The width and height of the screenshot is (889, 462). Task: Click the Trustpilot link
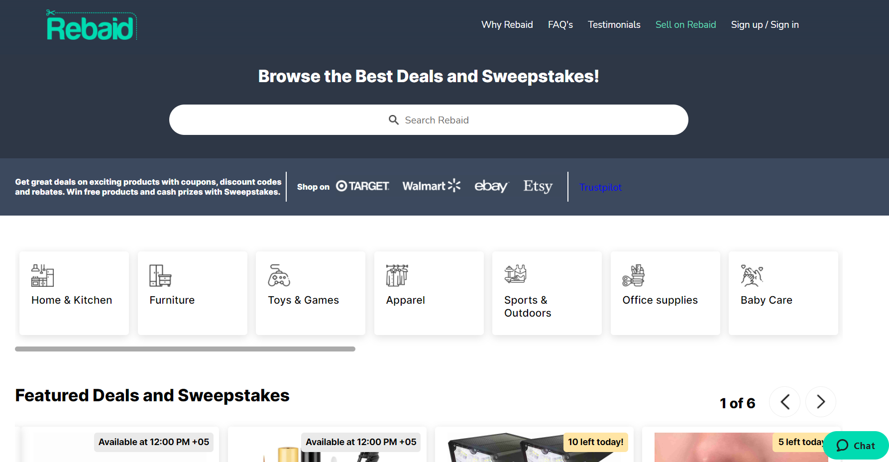(x=600, y=187)
